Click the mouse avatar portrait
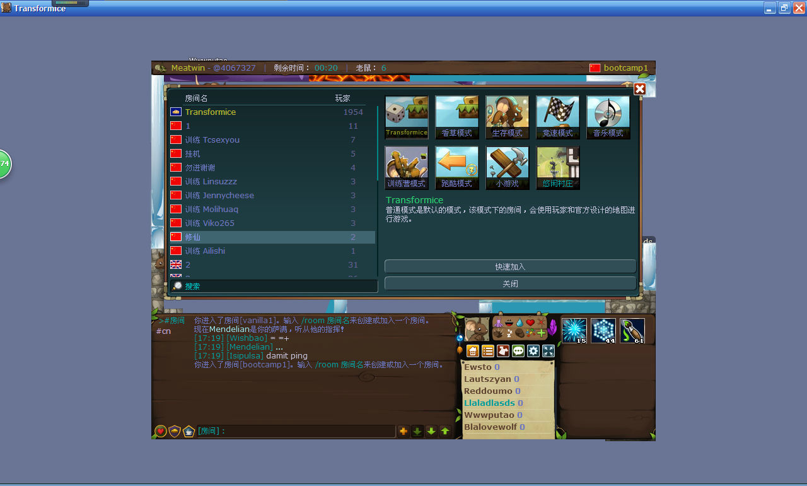The image size is (807, 486). click(477, 329)
